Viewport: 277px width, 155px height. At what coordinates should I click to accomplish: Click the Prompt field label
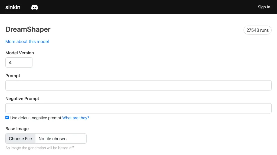(13, 76)
